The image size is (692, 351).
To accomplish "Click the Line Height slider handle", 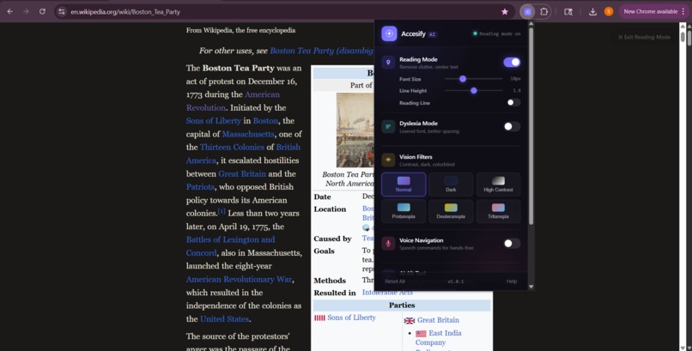I will [474, 90].
